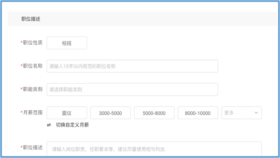Click the swap arrows icon beside 切换自定义月薪

[x=49, y=125]
